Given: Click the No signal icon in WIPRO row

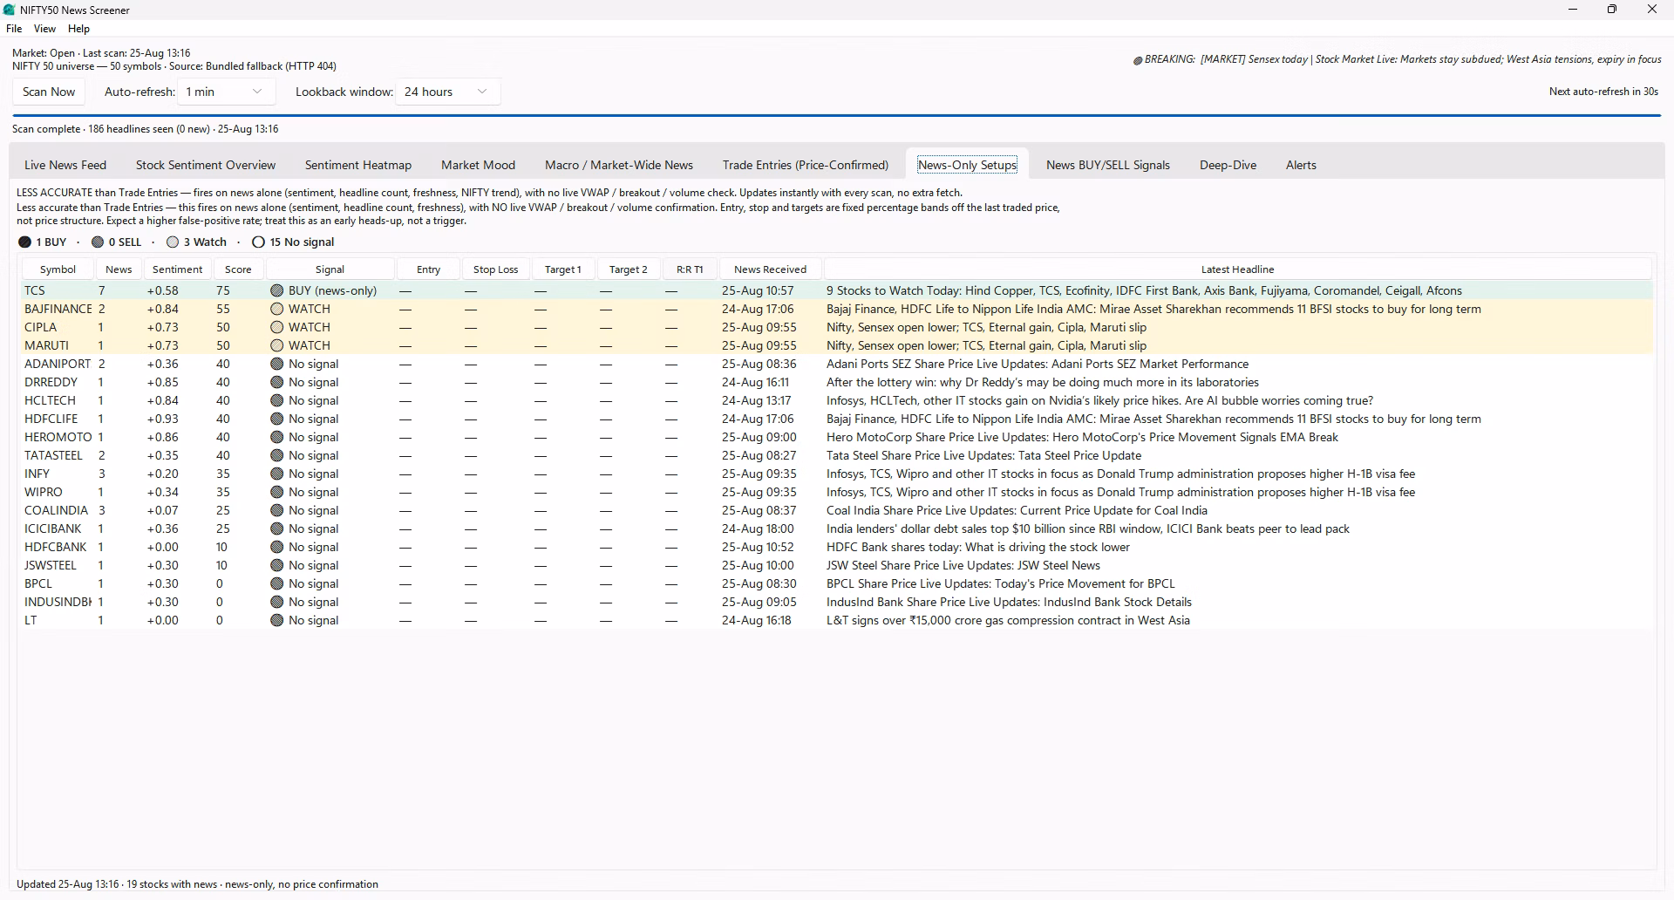Looking at the screenshot, I should pos(277,492).
